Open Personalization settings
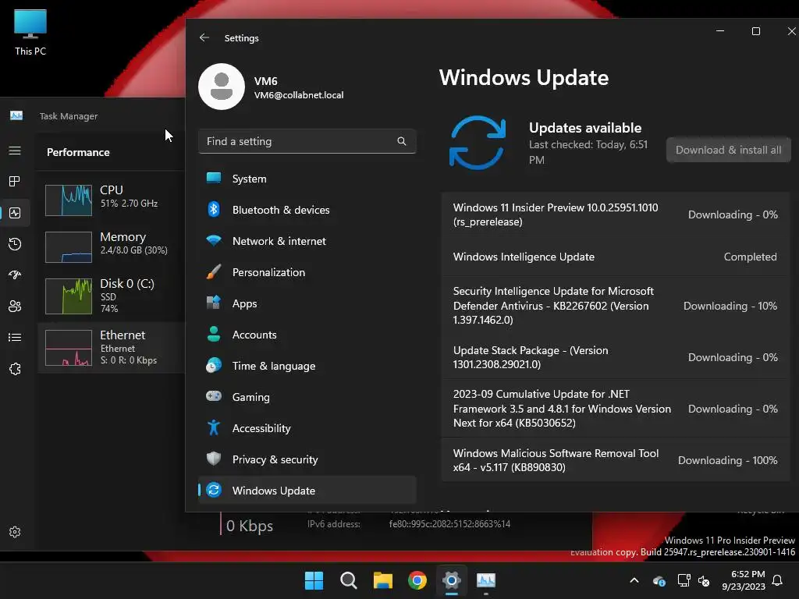 coord(307,272)
